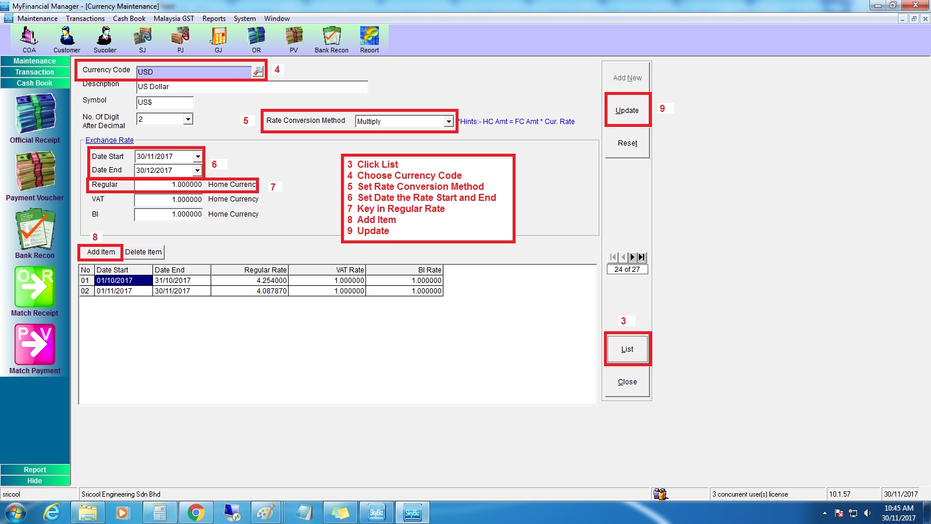Click the Add Item button
Screen dimensions: 931x524
coord(101,252)
